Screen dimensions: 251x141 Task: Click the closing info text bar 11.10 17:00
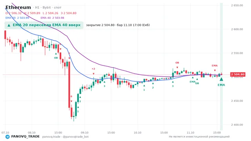coord(118,25)
